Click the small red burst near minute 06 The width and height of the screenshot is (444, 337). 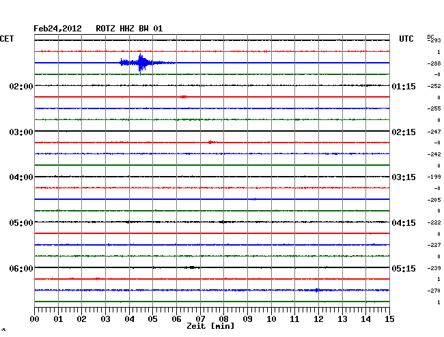pyautogui.click(x=184, y=97)
